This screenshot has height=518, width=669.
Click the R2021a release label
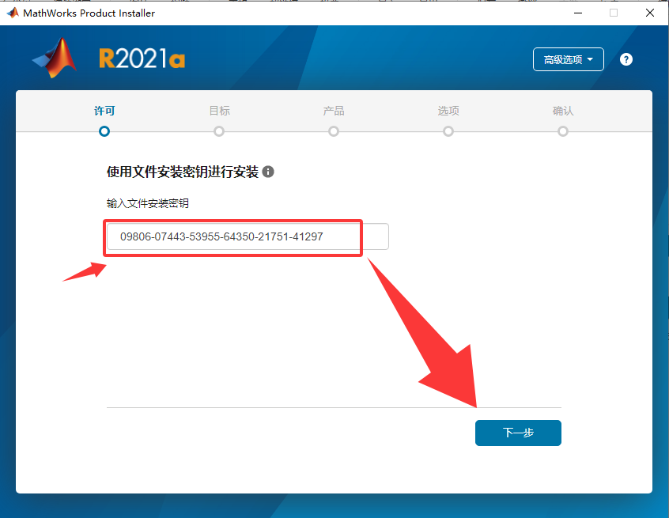point(142,59)
